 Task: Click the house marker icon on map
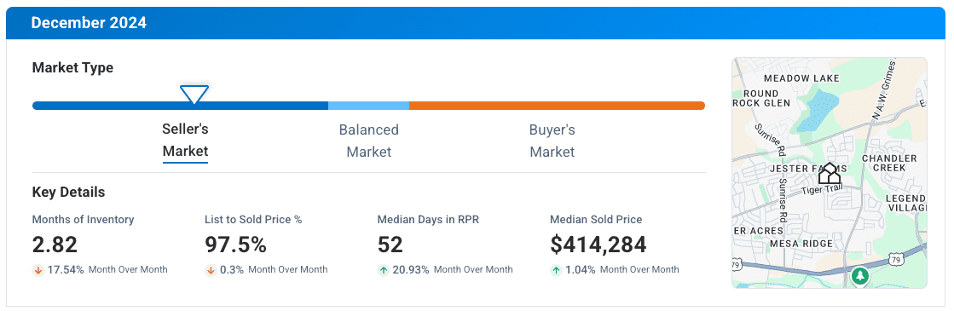click(x=830, y=174)
